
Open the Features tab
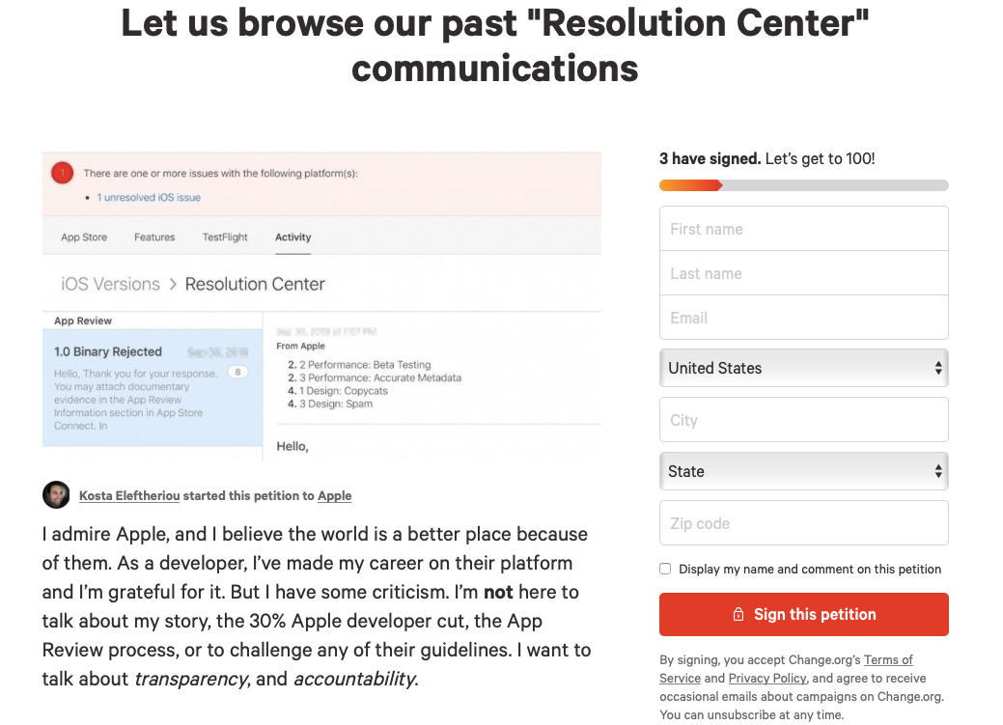click(154, 237)
